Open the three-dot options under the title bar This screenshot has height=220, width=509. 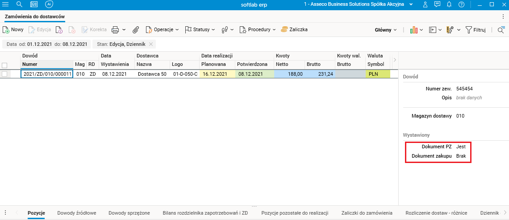click(503, 16)
